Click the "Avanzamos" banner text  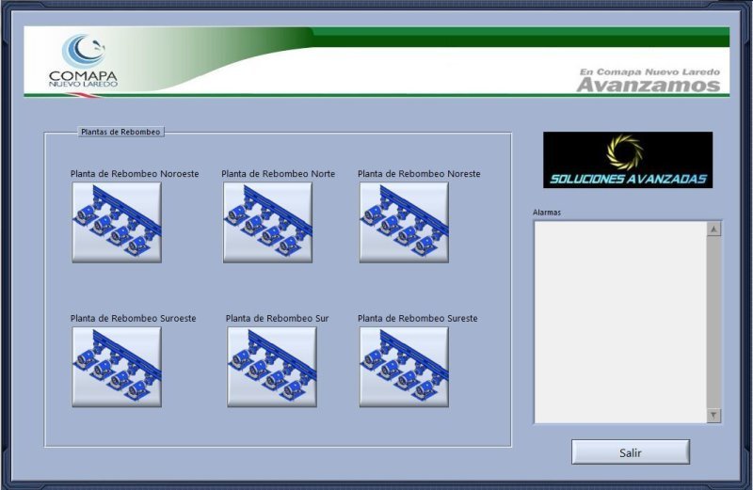(649, 85)
